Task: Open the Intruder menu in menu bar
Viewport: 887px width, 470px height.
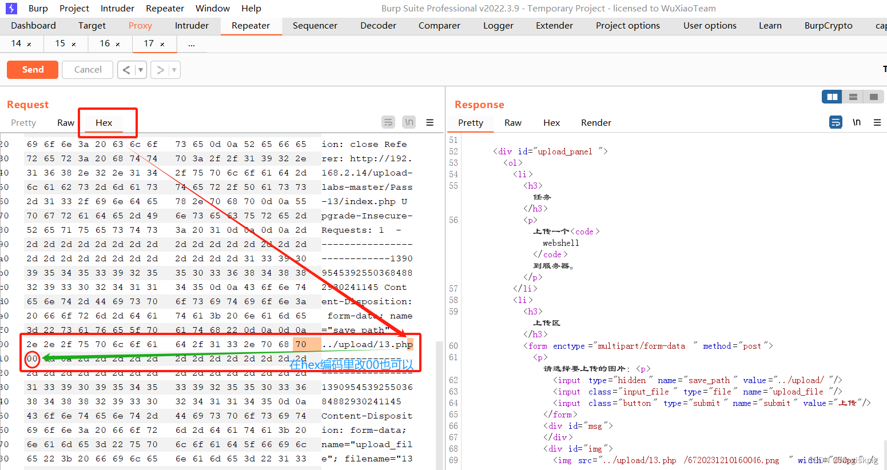Action: pyautogui.click(x=117, y=9)
